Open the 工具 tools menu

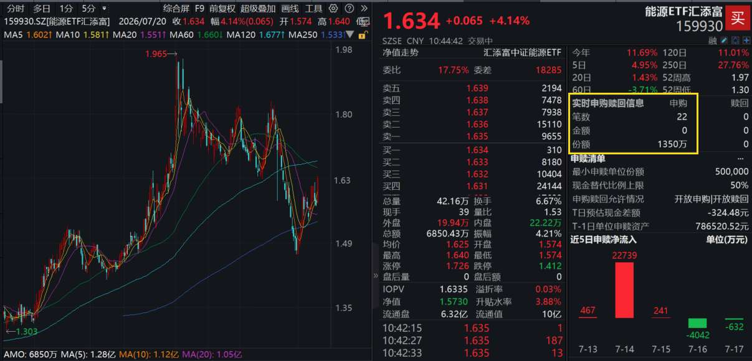point(314,9)
